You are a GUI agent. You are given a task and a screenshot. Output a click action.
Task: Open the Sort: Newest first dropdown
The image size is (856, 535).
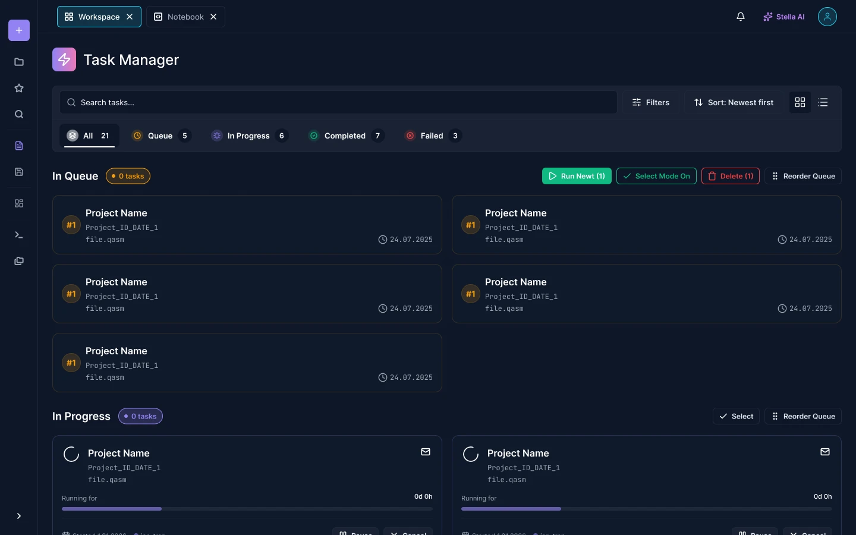tap(734, 102)
